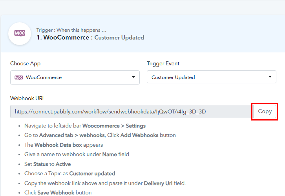Click the 'Choose a Topic as Customer updated' instruction

click(x=69, y=174)
